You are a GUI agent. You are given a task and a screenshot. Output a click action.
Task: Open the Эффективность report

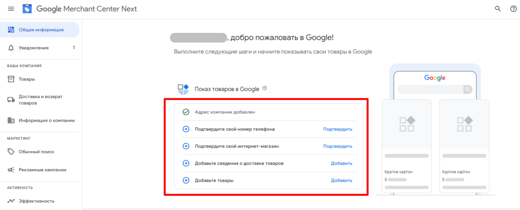click(x=39, y=201)
